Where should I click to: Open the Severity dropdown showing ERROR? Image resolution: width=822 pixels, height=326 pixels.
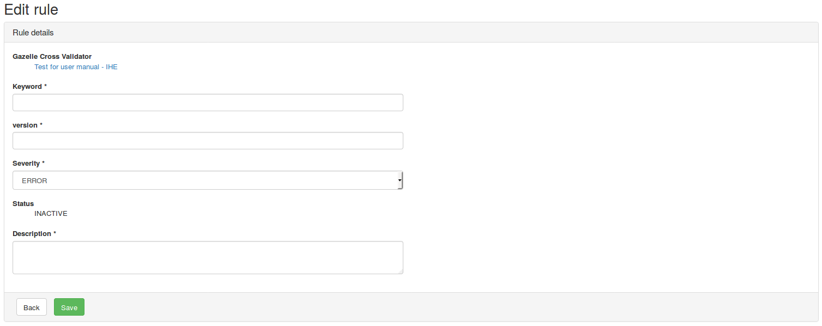207,180
